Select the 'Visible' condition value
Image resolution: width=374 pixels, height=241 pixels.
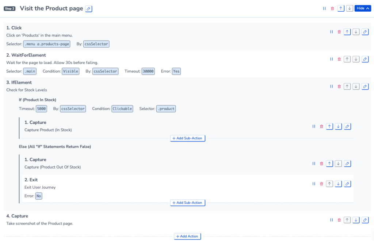click(x=70, y=71)
